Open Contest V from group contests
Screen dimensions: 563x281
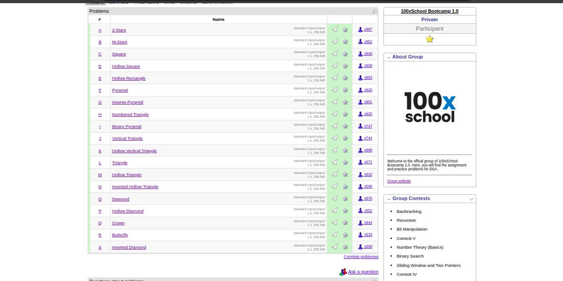pyautogui.click(x=406, y=238)
